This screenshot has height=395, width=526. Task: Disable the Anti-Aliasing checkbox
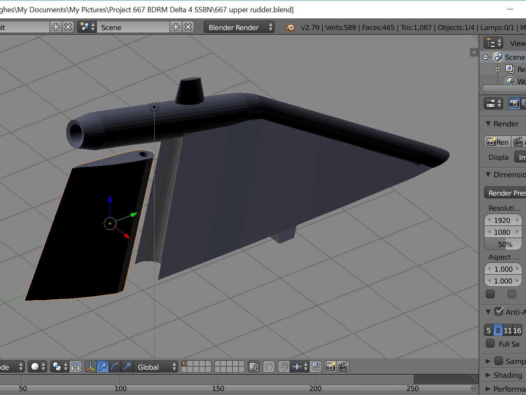coord(499,312)
